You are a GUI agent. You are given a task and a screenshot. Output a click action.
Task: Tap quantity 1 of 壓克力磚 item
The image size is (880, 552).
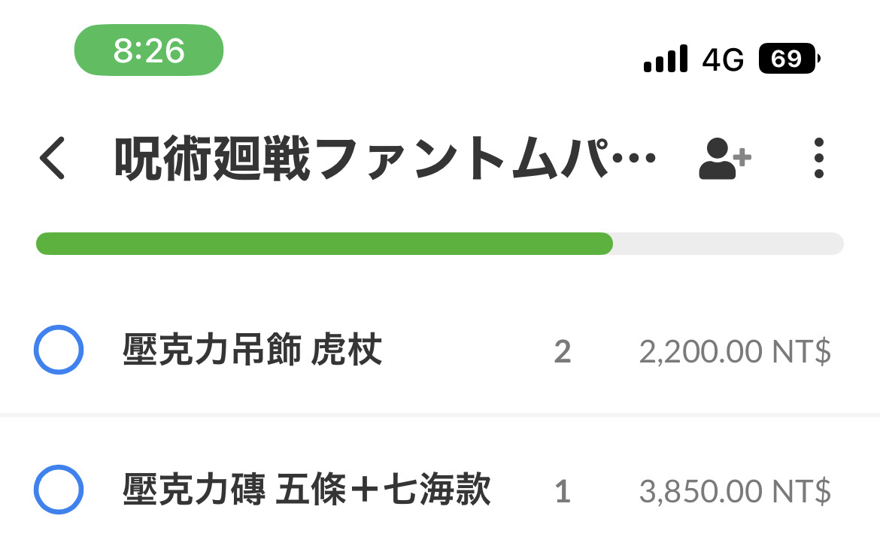point(563,492)
